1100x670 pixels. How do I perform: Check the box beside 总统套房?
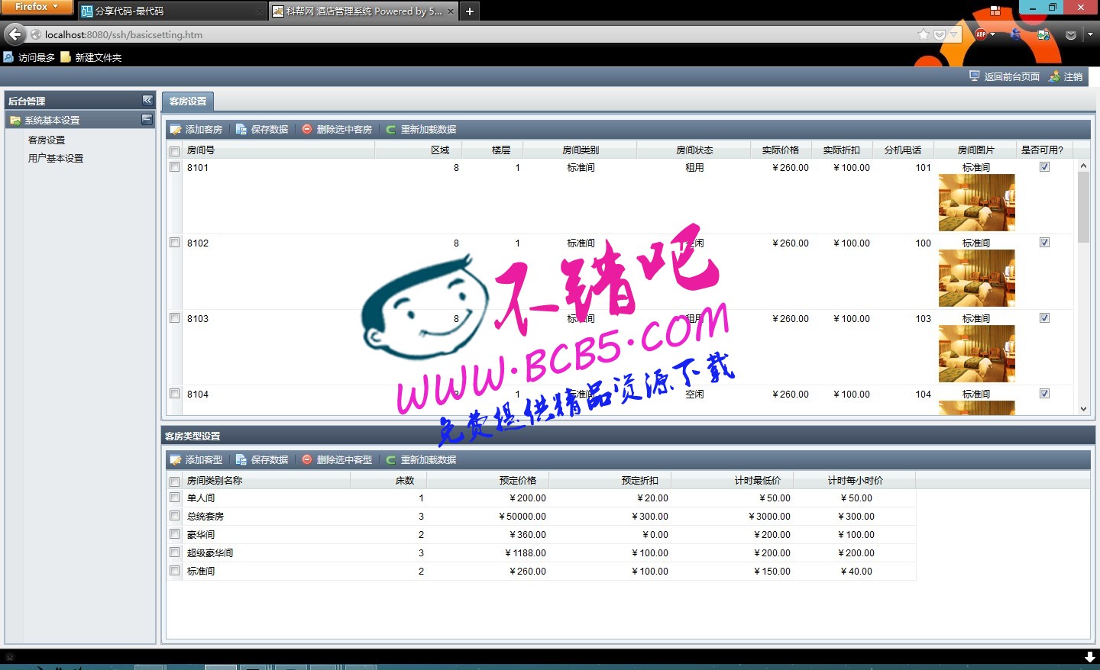coord(175,517)
